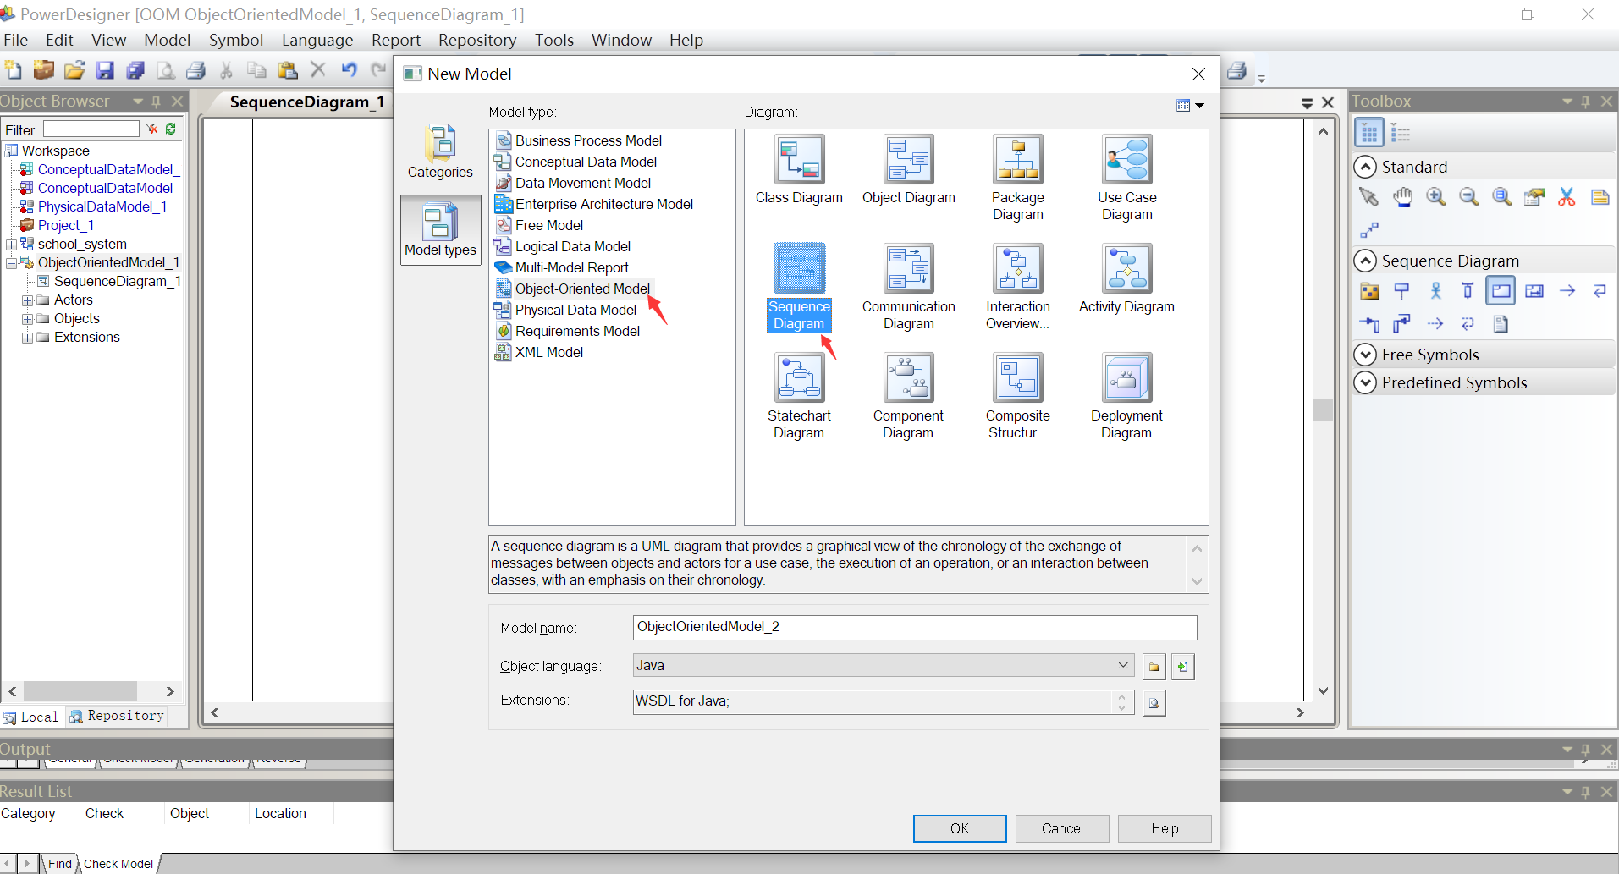Click the Model name input field
The image size is (1619, 874).
pos(915,627)
